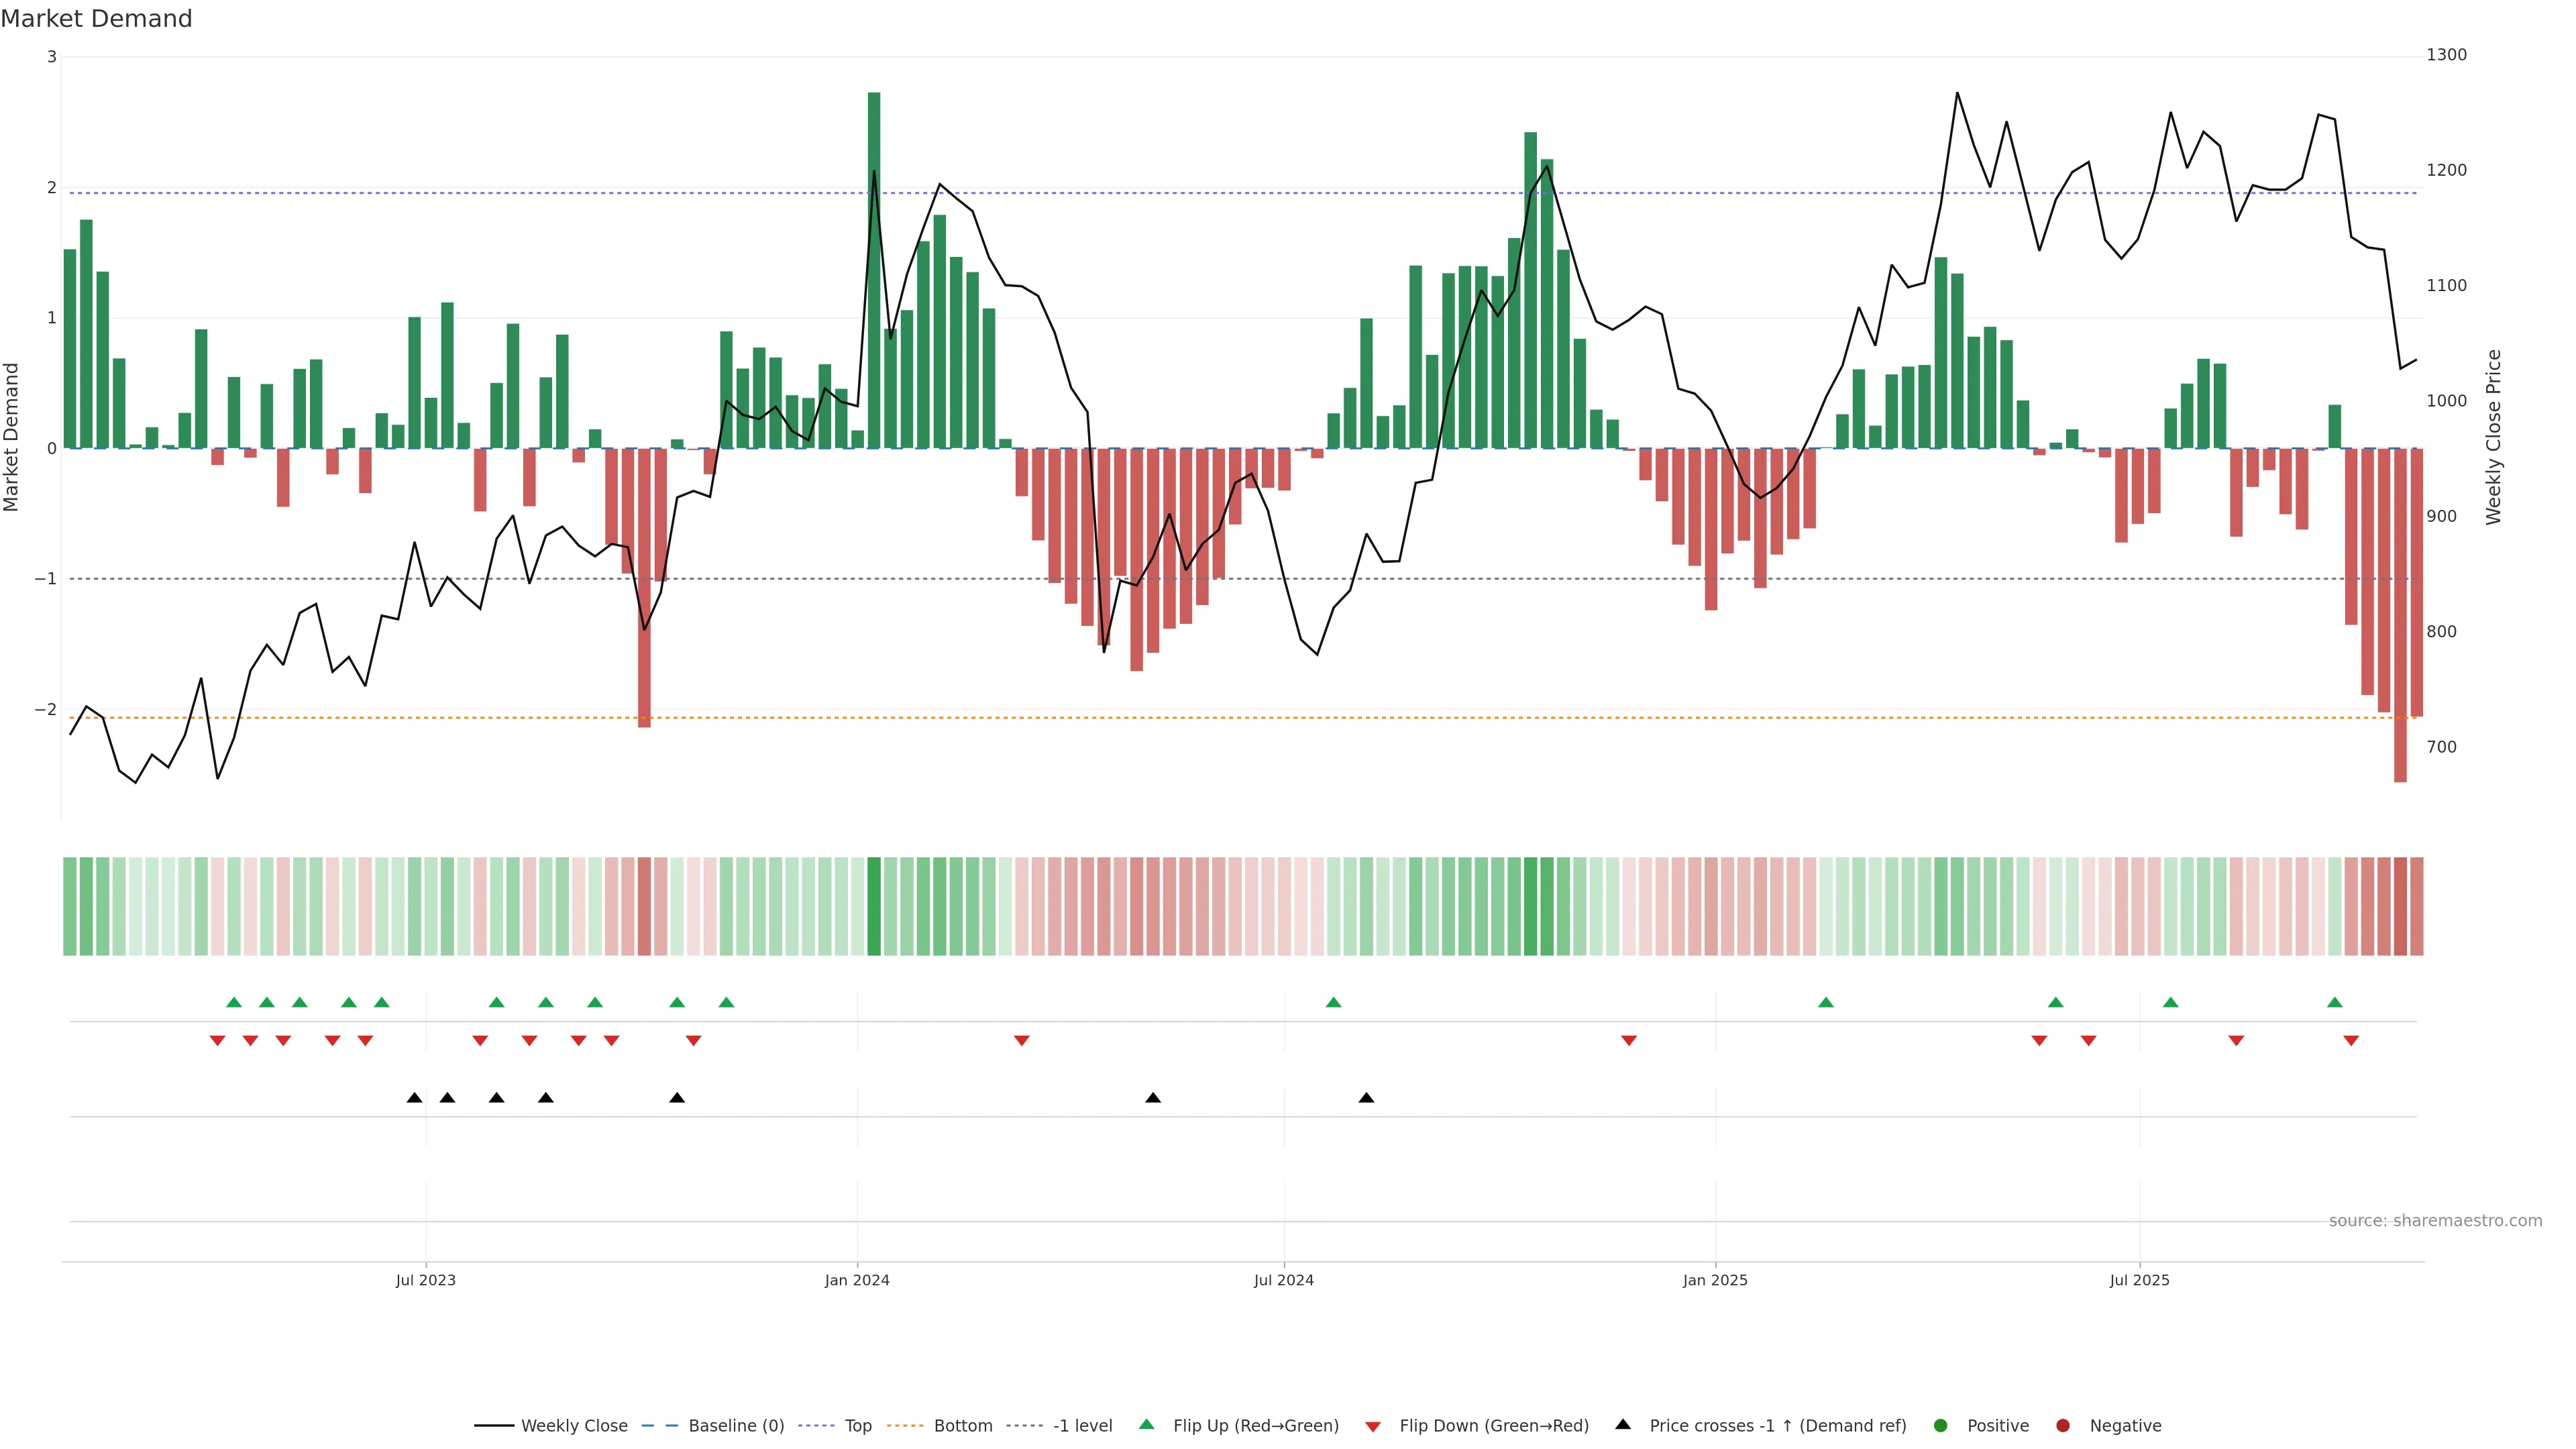The width and height of the screenshot is (2576, 1449).
Task: Click the red Flip Down legend triangle
Action: (1373, 1427)
